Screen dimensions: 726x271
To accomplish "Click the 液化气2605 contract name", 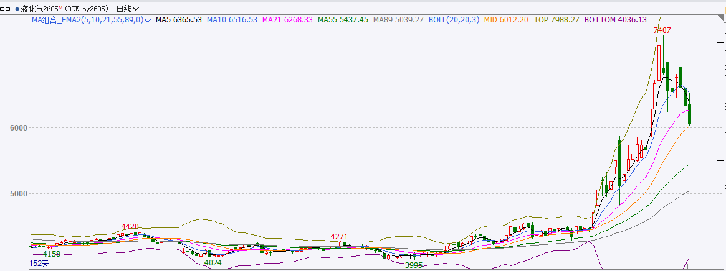I will pyautogui.click(x=39, y=9).
